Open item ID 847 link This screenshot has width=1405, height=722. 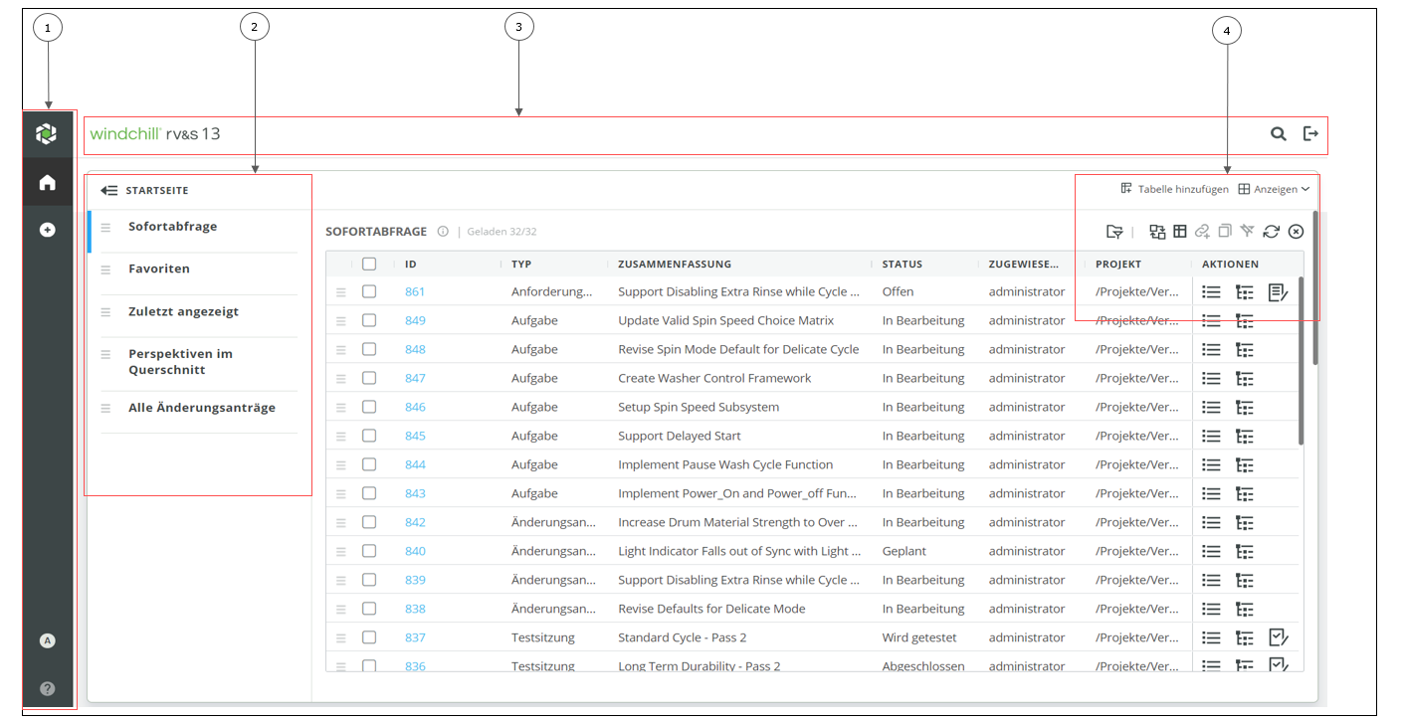coord(415,379)
